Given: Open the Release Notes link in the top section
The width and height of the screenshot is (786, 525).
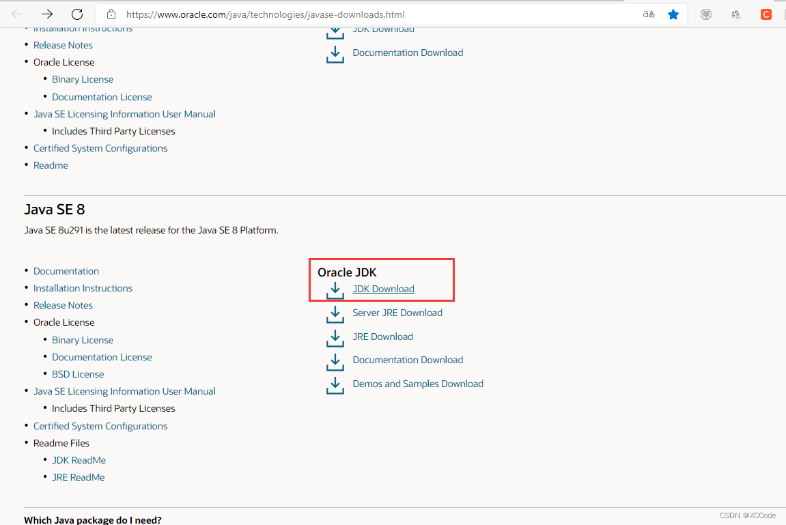Looking at the screenshot, I should (x=63, y=45).
